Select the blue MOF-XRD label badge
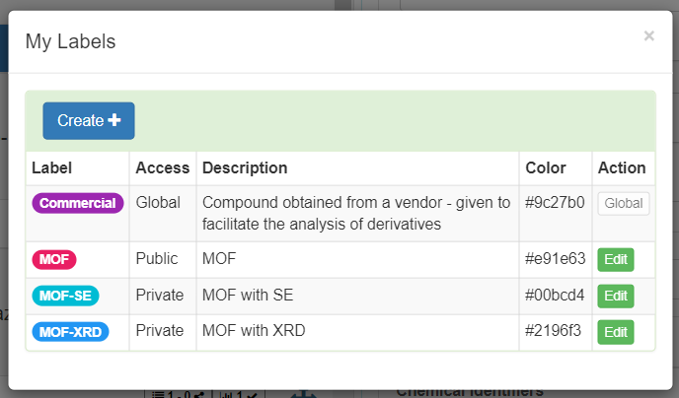Screen dimensions: 679x398 coord(70,332)
